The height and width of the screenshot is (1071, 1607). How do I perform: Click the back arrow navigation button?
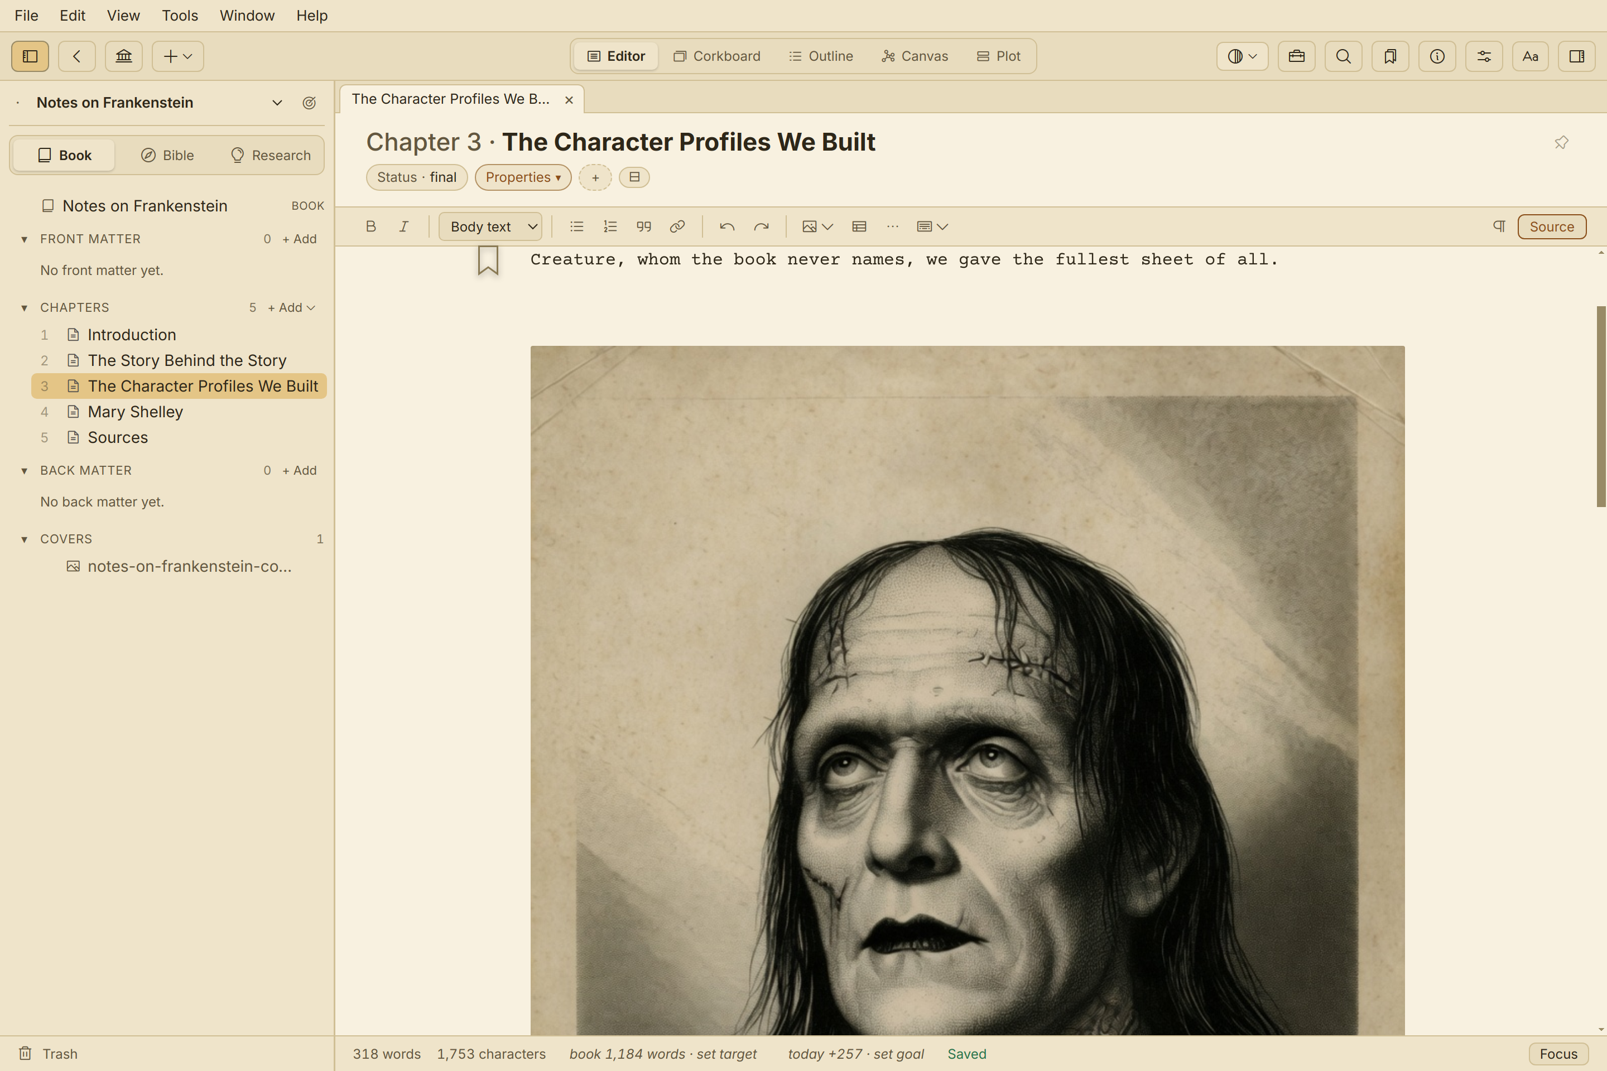tap(77, 56)
